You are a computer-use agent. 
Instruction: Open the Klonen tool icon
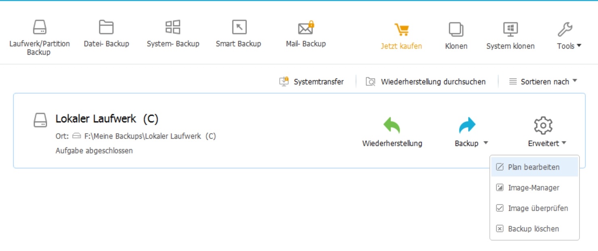(456, 30)
